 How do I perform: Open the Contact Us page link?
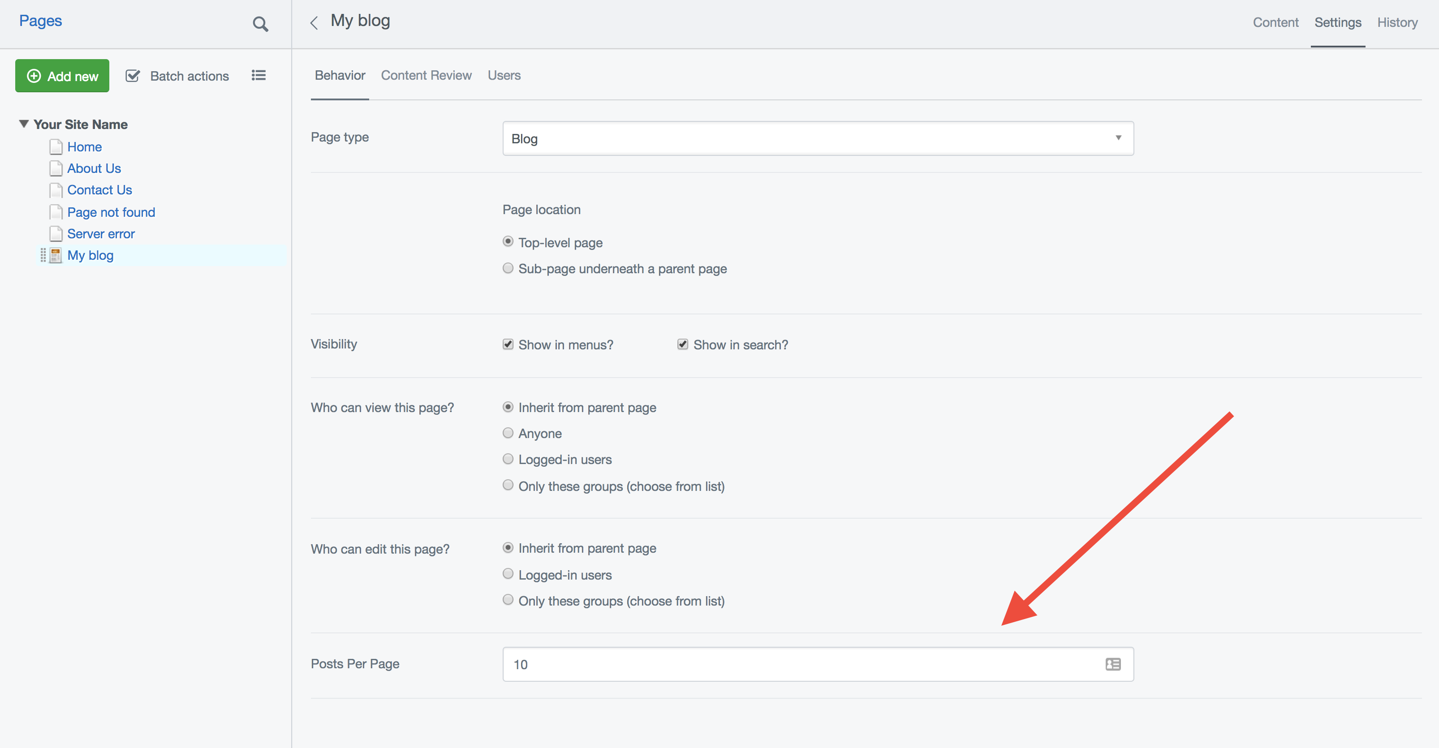tap(99, 190)
